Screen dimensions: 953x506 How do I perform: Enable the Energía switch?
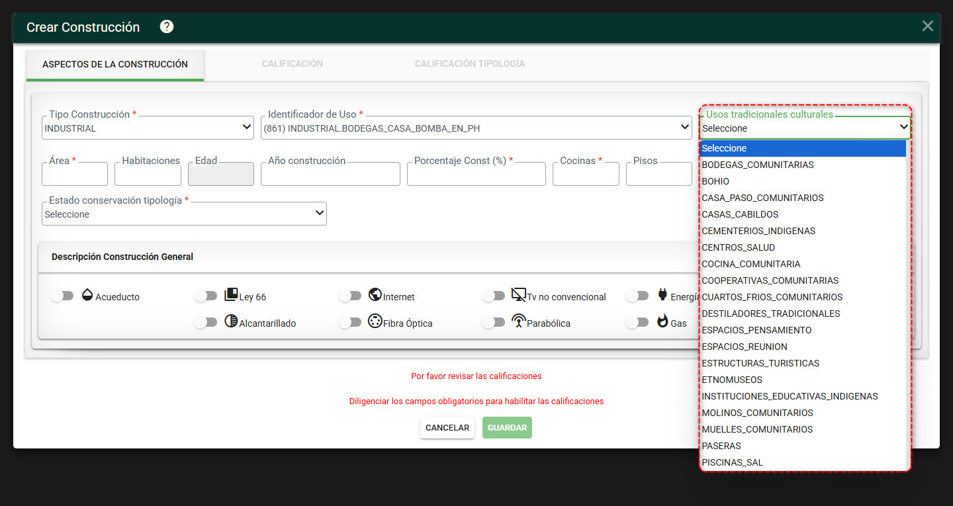[x=637, y=296]
